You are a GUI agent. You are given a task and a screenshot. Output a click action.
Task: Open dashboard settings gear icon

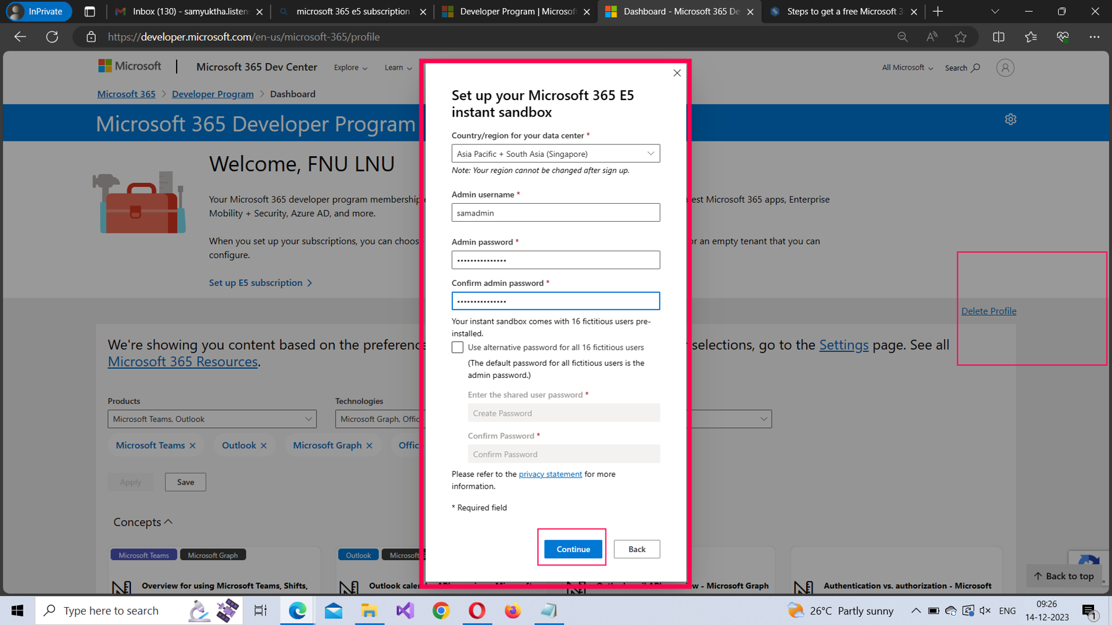(x=1010, y=119)
